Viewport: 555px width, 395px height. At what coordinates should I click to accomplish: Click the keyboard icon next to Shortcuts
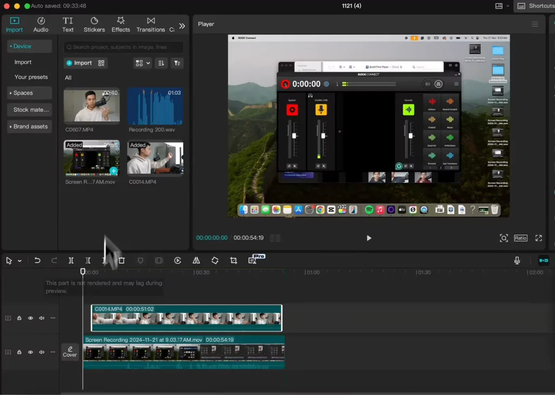pos(521,5)
